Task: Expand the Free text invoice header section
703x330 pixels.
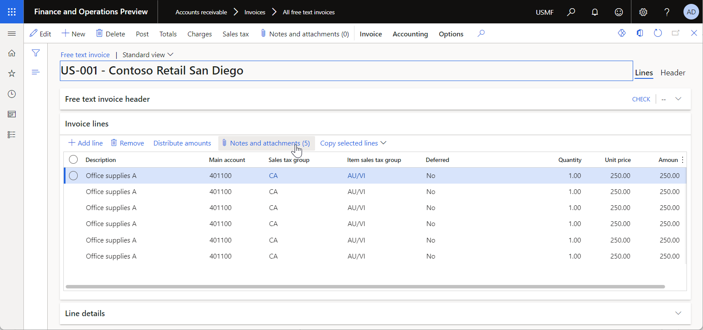Action: click(x=678, y=99)
